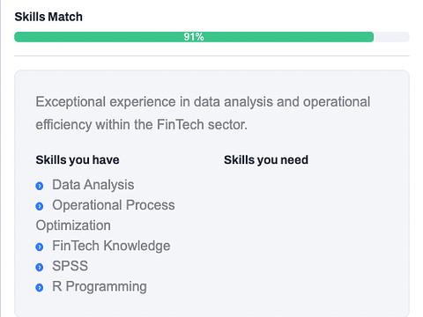Click the word Optimization on the wrapped line
This screenshot has height=317, width=423.
pyautogui.click(x=73, y=225)
